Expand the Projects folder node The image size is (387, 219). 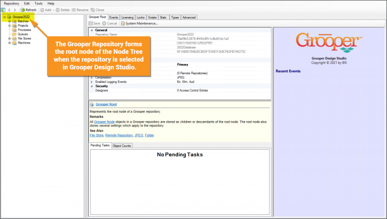(x=9, y=26)
